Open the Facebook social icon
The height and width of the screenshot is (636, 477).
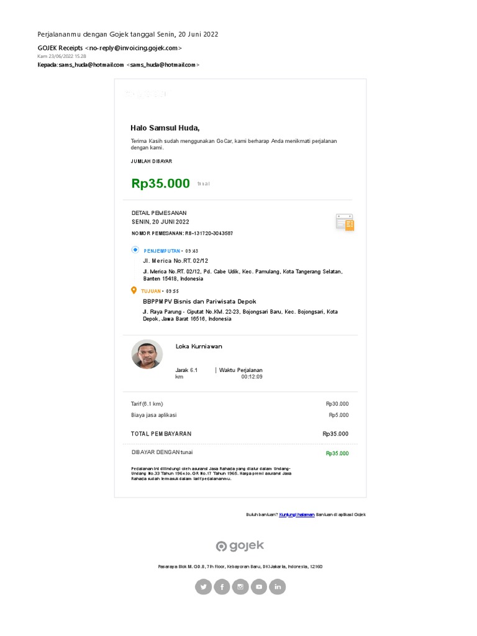[x=222, y=586]
